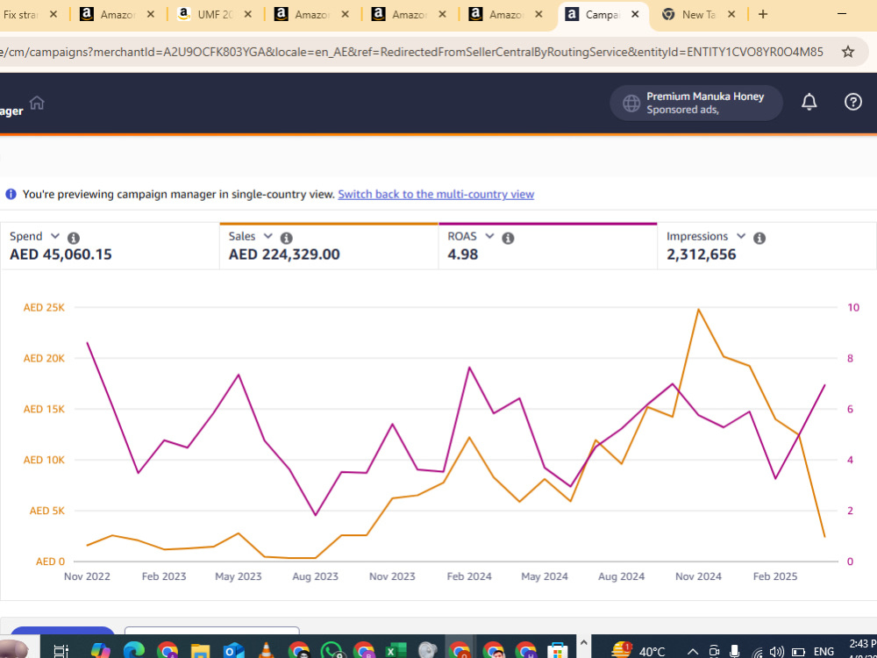
Task: Bookmark this page with the star icon
Action: (848, 52)
